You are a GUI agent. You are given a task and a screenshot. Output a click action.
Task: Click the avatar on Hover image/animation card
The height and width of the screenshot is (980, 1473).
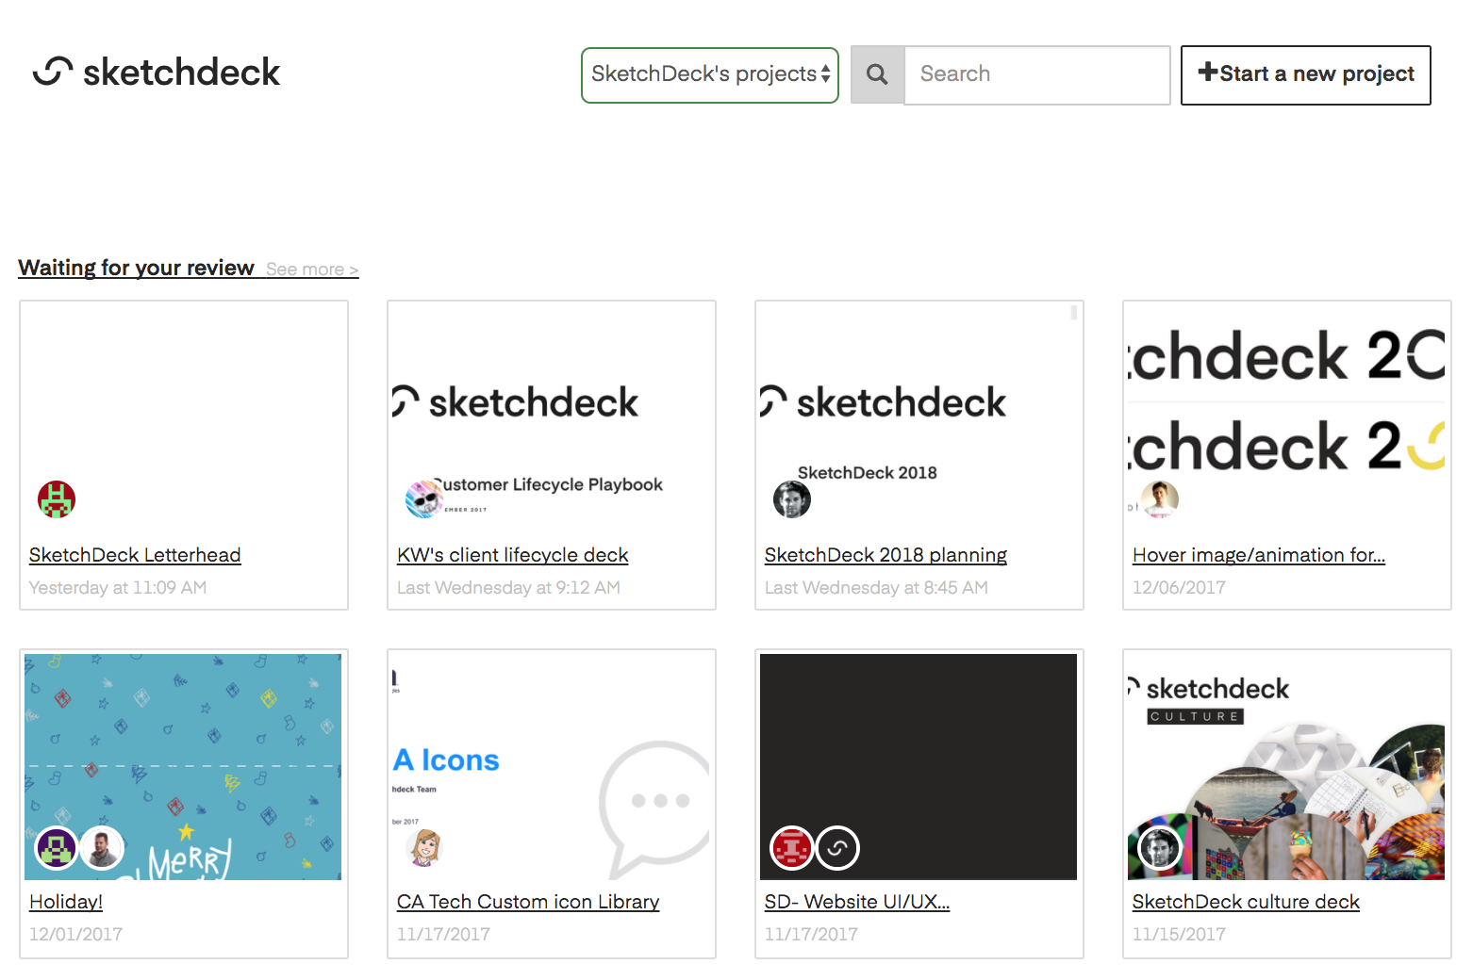point(1159,499)
